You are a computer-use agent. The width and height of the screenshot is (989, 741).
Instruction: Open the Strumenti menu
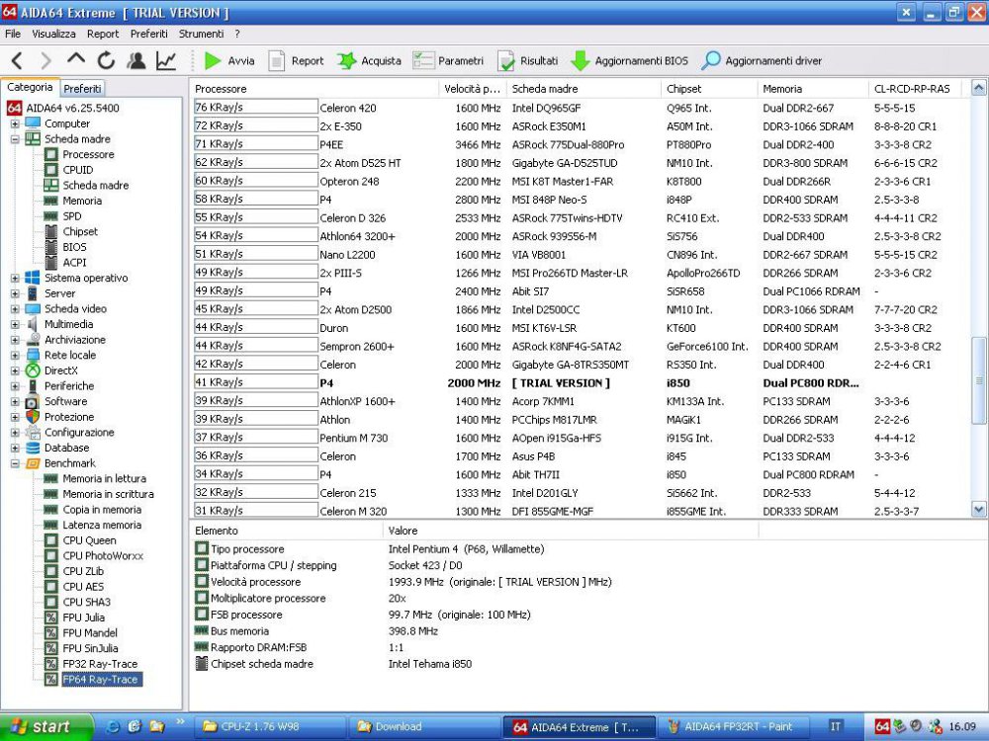(x=201, y=34)
